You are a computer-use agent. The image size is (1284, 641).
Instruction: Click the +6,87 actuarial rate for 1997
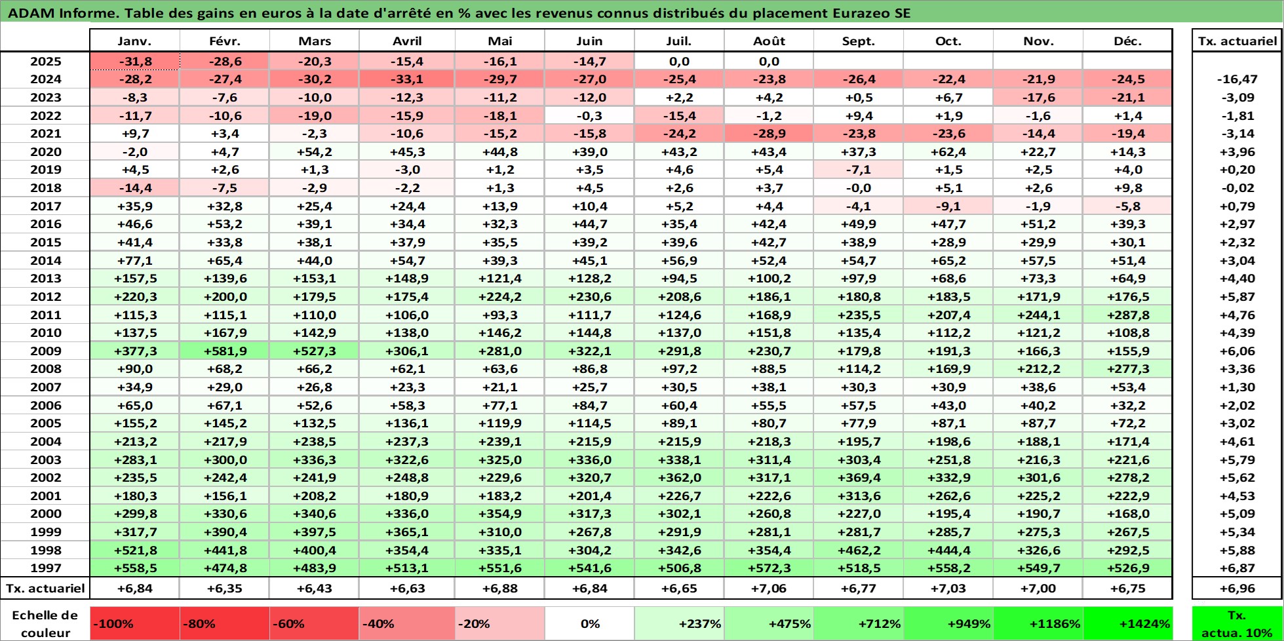pyautogui.click(x=1237, y=568)
